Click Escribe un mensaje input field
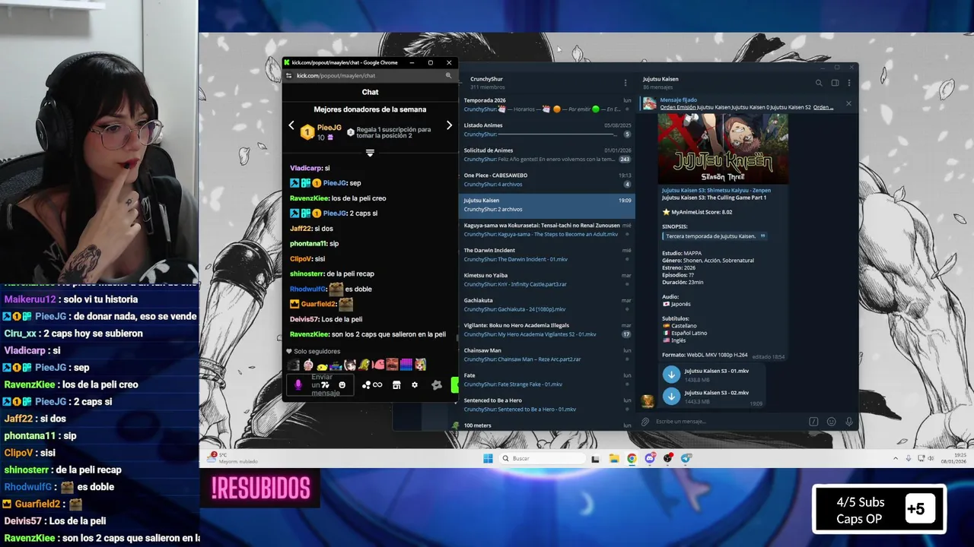This screenshot has height=547, width=974. click(x=727, y=422)
